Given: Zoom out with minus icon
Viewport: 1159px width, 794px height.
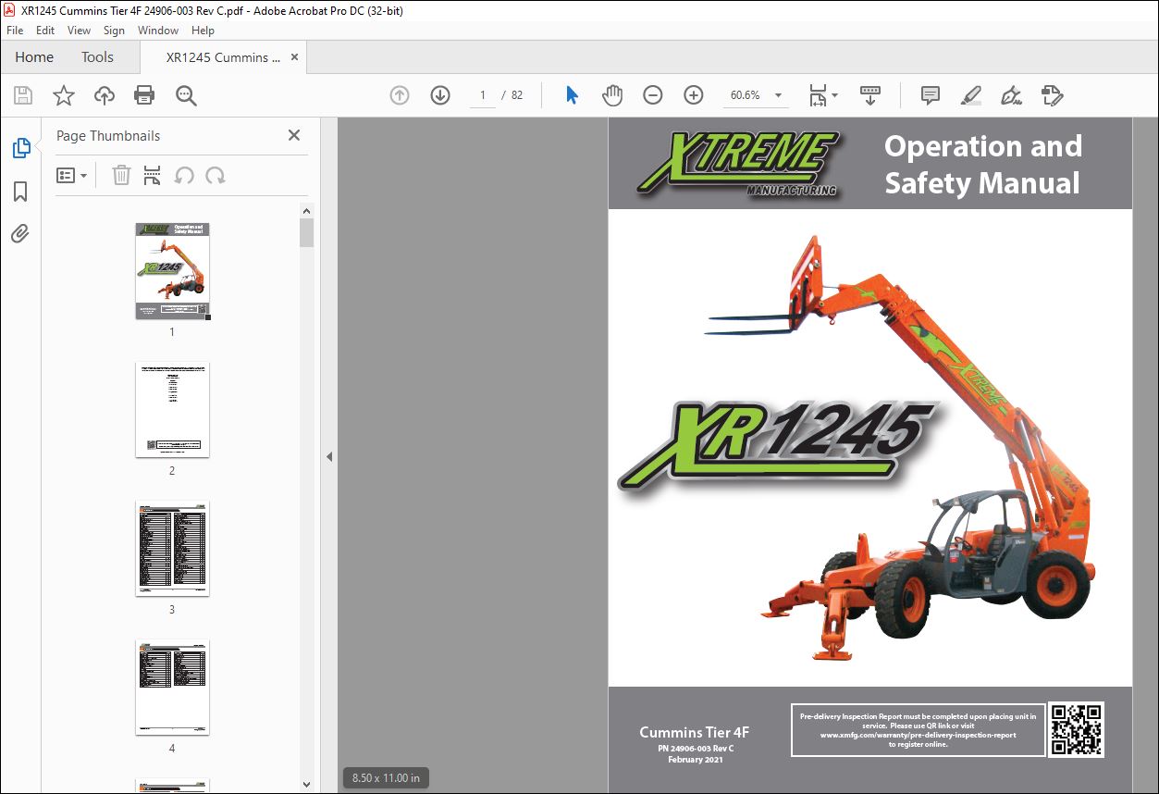Looking at the screenshot, I should (x=653, y=95).
